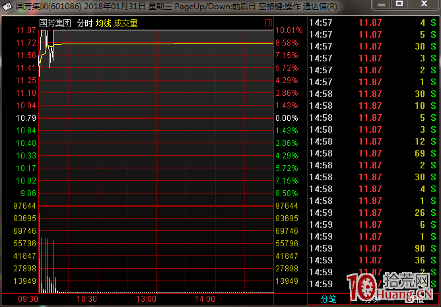Click the 11.10 price axis label
441x307 pixels.
pyautogui.click(x=26, y=93)
